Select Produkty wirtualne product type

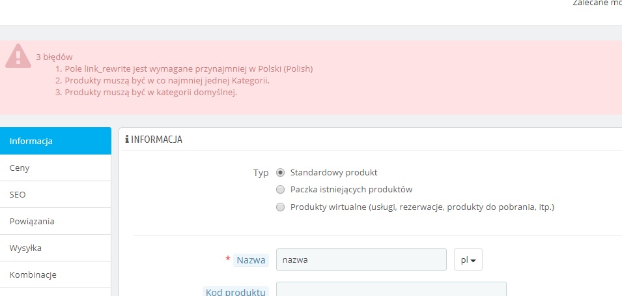pos(281,207)
